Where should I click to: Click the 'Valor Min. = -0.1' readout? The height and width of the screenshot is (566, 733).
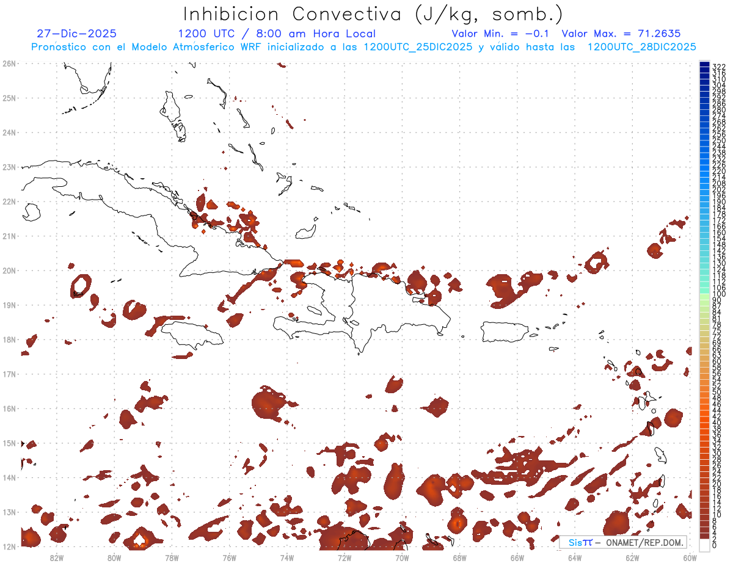(500, 34)
